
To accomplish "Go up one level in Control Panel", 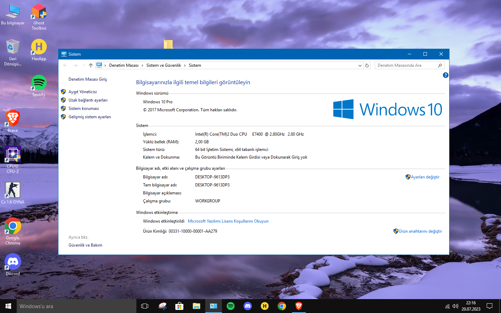I will 91,65.
